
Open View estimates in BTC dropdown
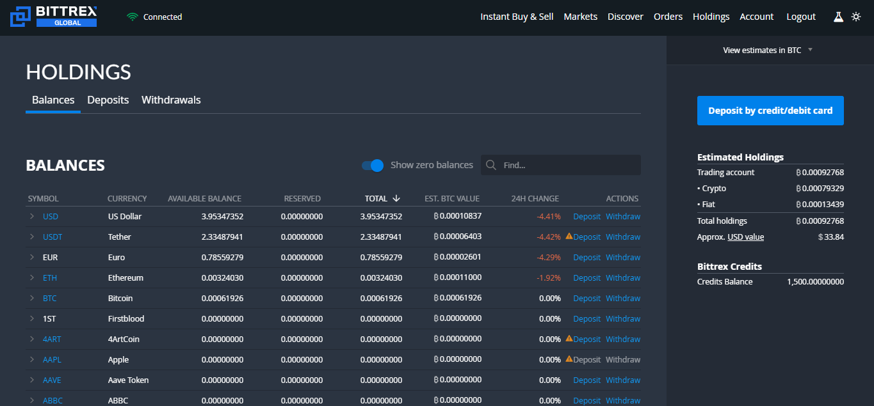click(767, 50)
